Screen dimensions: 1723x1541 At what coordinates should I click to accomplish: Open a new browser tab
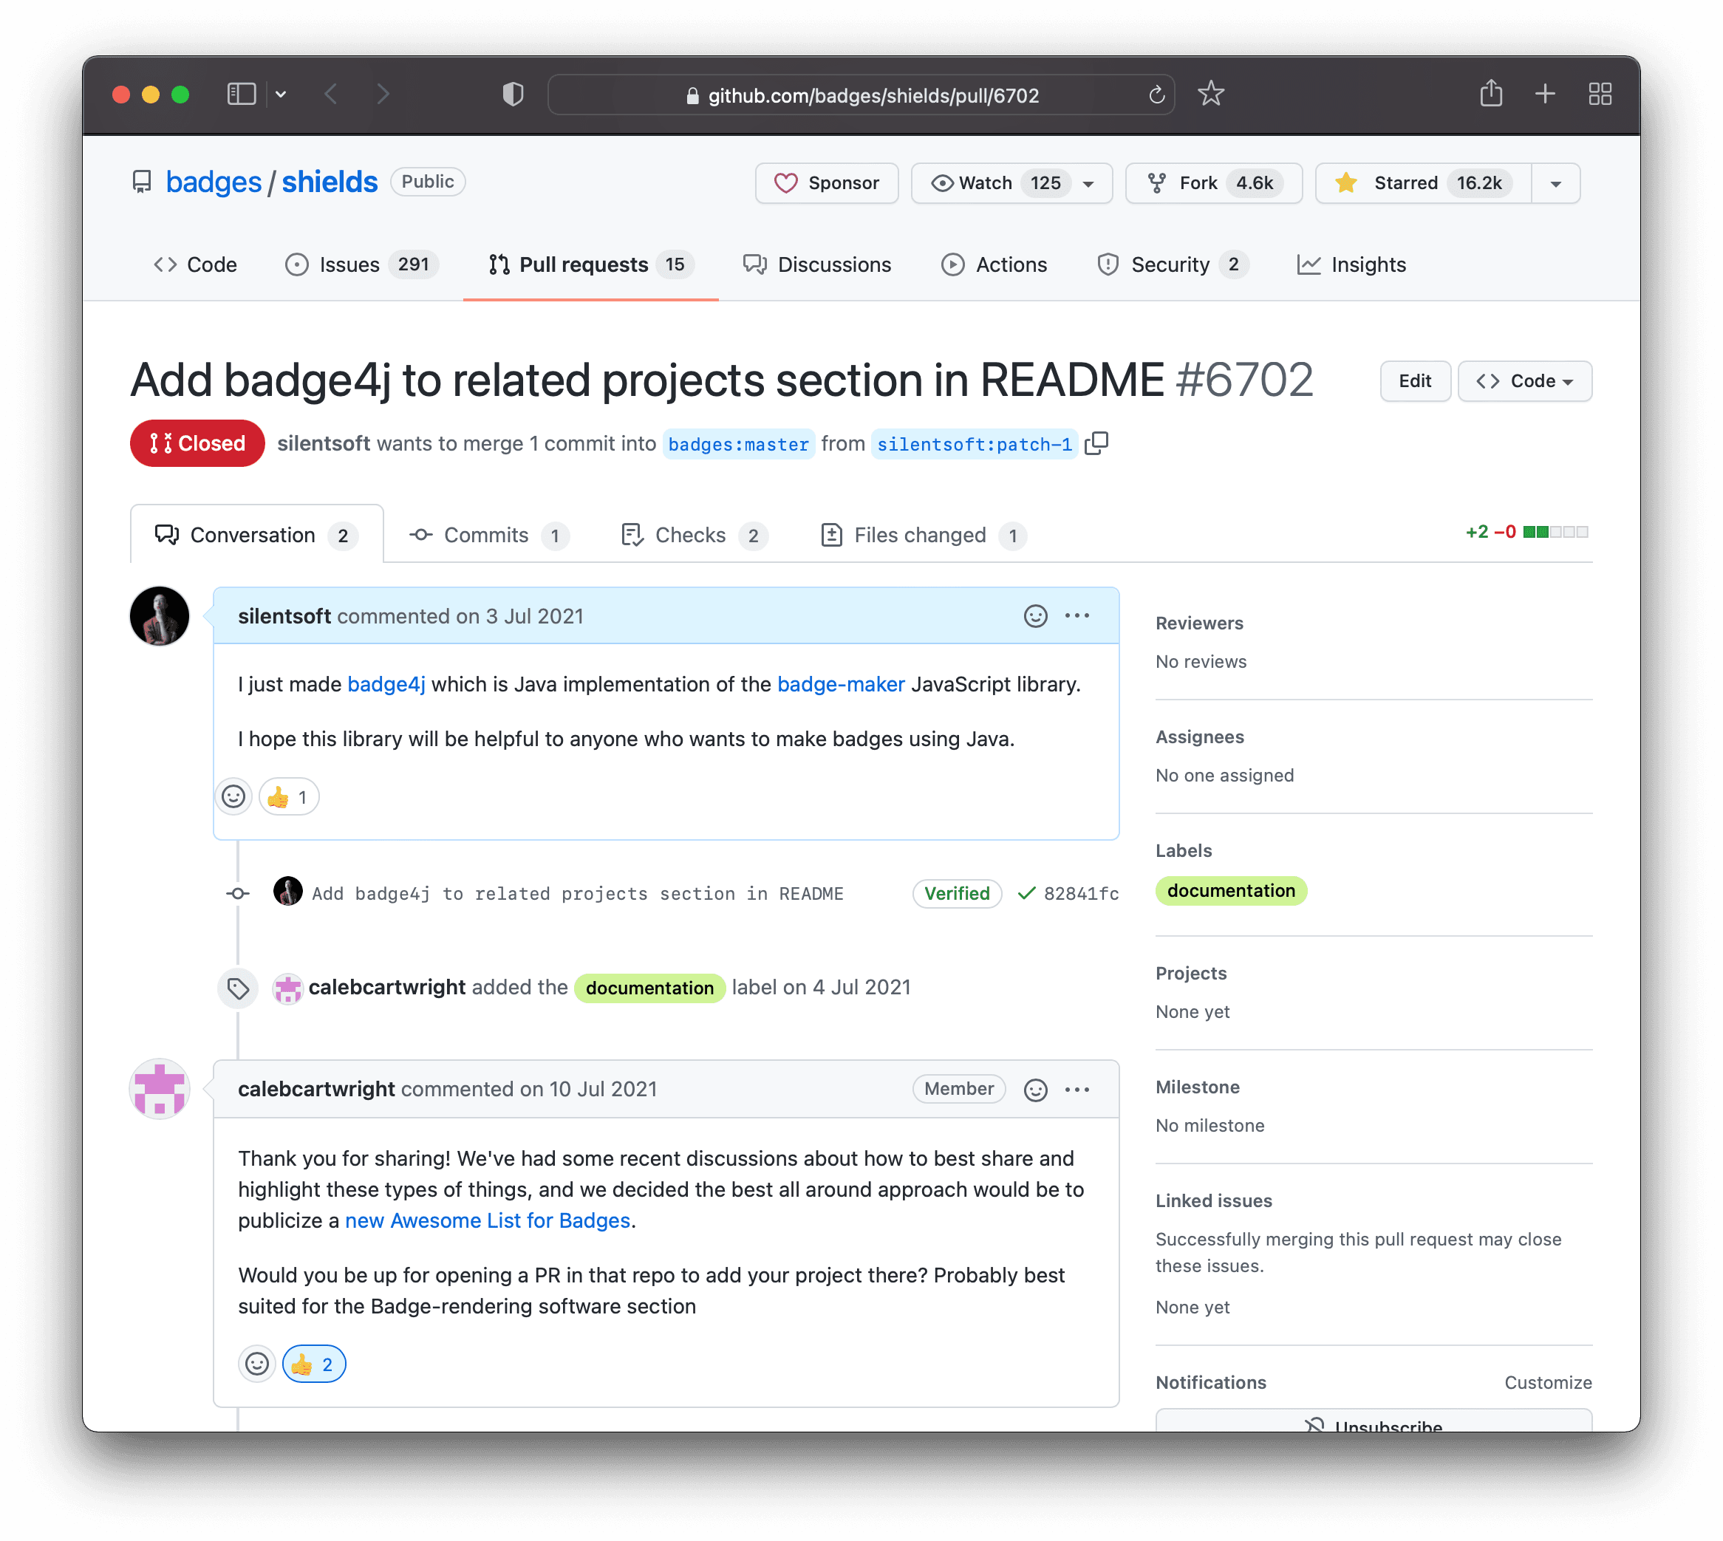coord(1545,94)
